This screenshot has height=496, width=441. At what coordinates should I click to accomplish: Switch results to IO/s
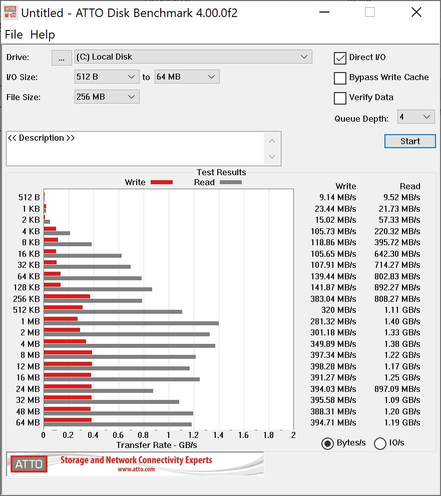pyautogui.click(x=380, y=443)
